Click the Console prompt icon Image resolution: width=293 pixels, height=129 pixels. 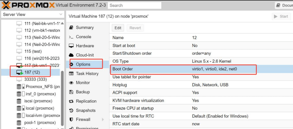(x=71, y=37)
